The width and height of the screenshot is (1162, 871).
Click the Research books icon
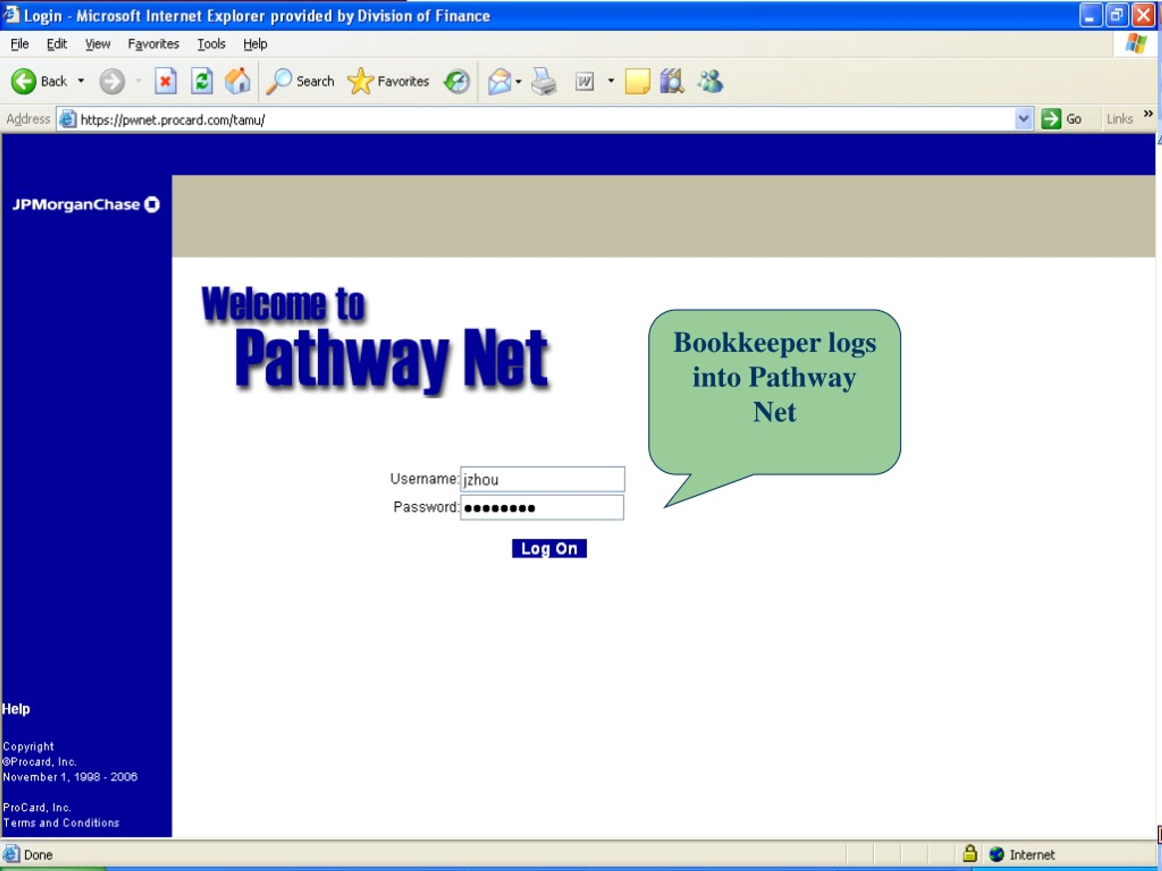click(672, 81)
